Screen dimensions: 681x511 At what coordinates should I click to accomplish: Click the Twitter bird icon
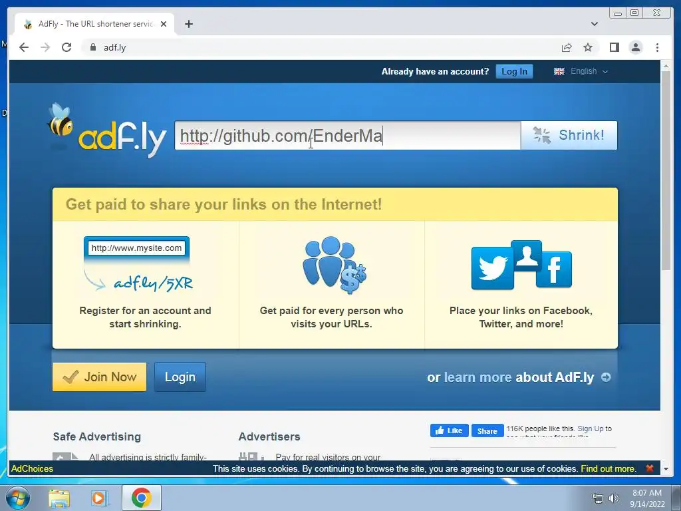tap(492, 269)
